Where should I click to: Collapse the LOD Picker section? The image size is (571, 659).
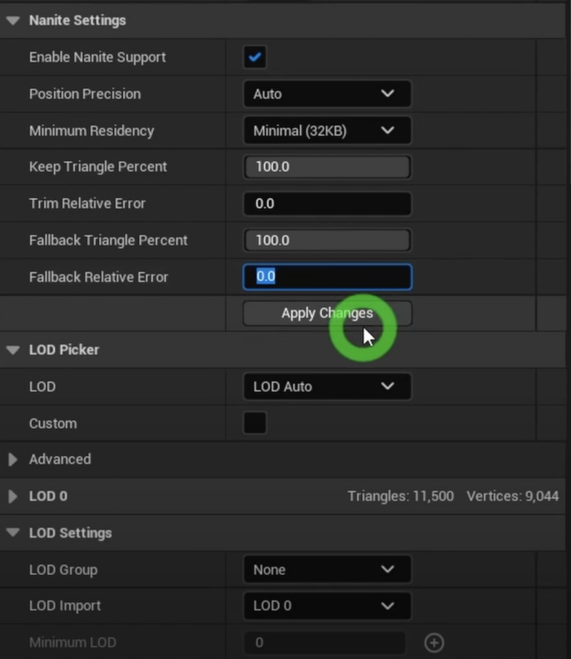coord(12,350)
